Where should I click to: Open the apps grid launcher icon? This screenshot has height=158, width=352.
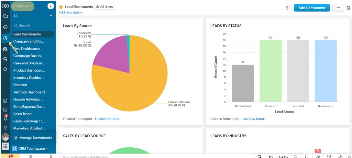pyautogui.click(x=5, y=146)
